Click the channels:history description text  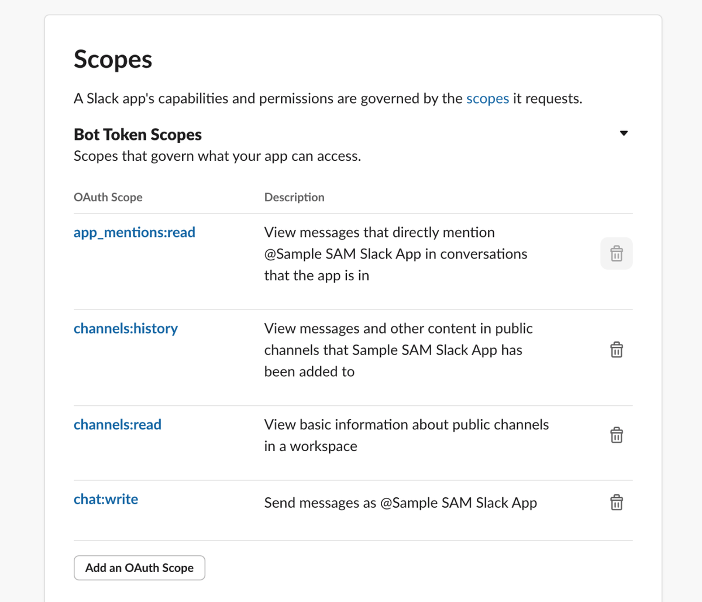tap(398, 350)
